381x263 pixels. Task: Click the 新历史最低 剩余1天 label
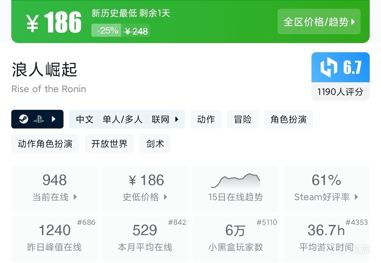pos(131,13)
